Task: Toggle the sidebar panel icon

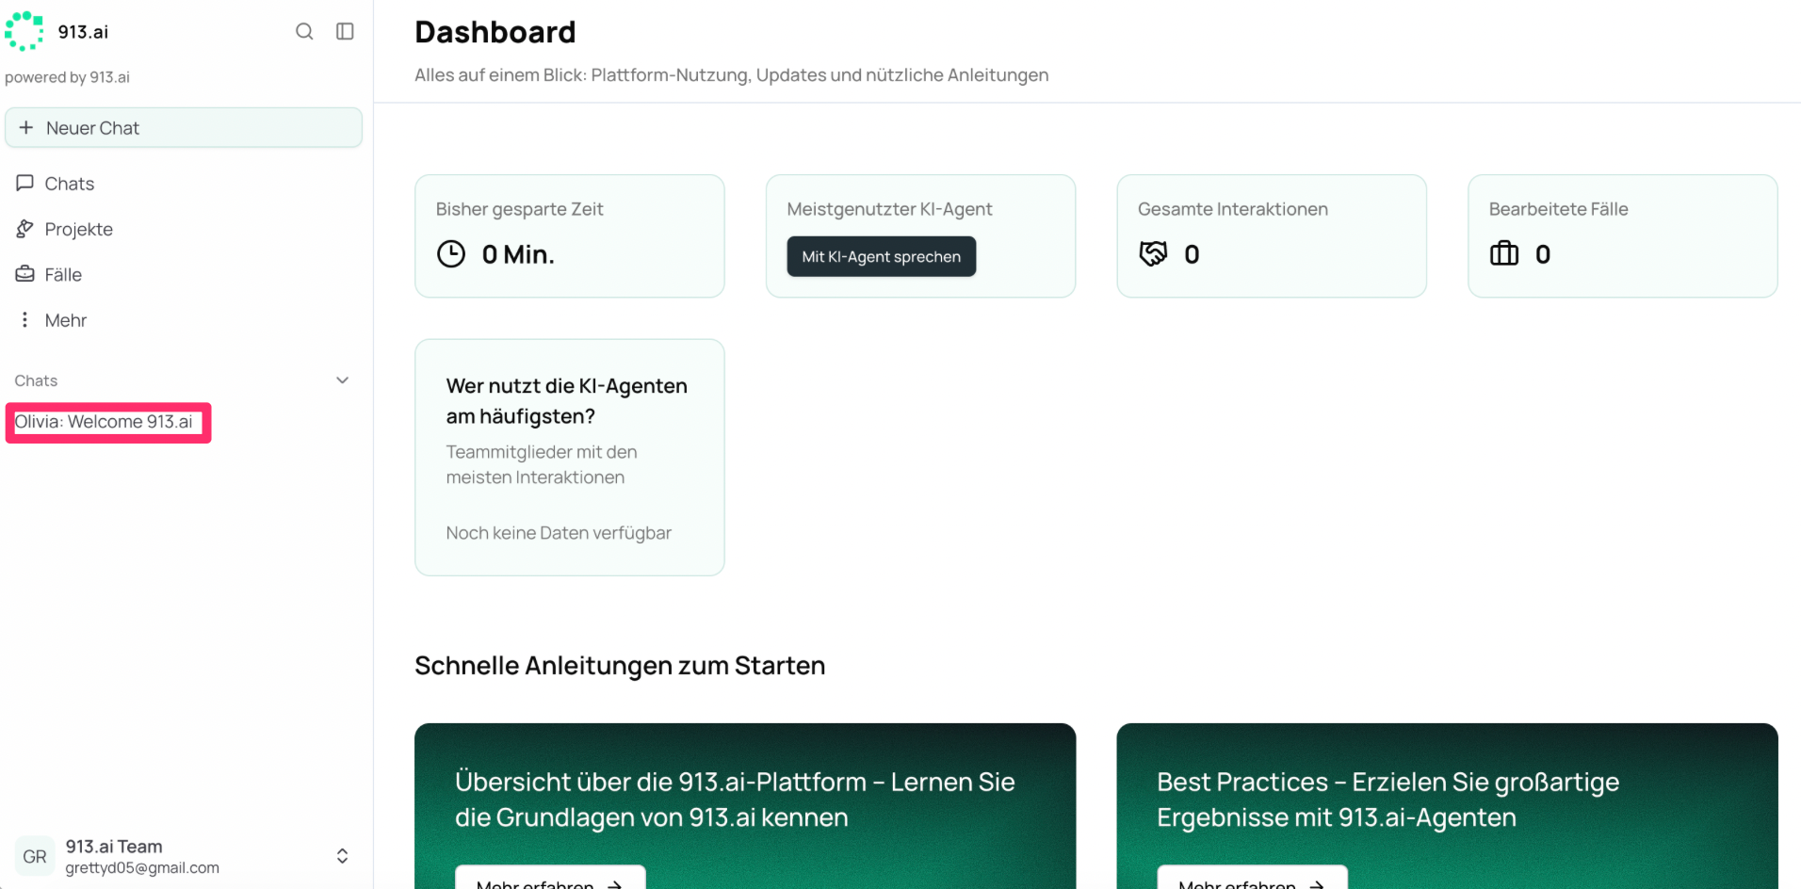Action: click(x=345, y=31)
